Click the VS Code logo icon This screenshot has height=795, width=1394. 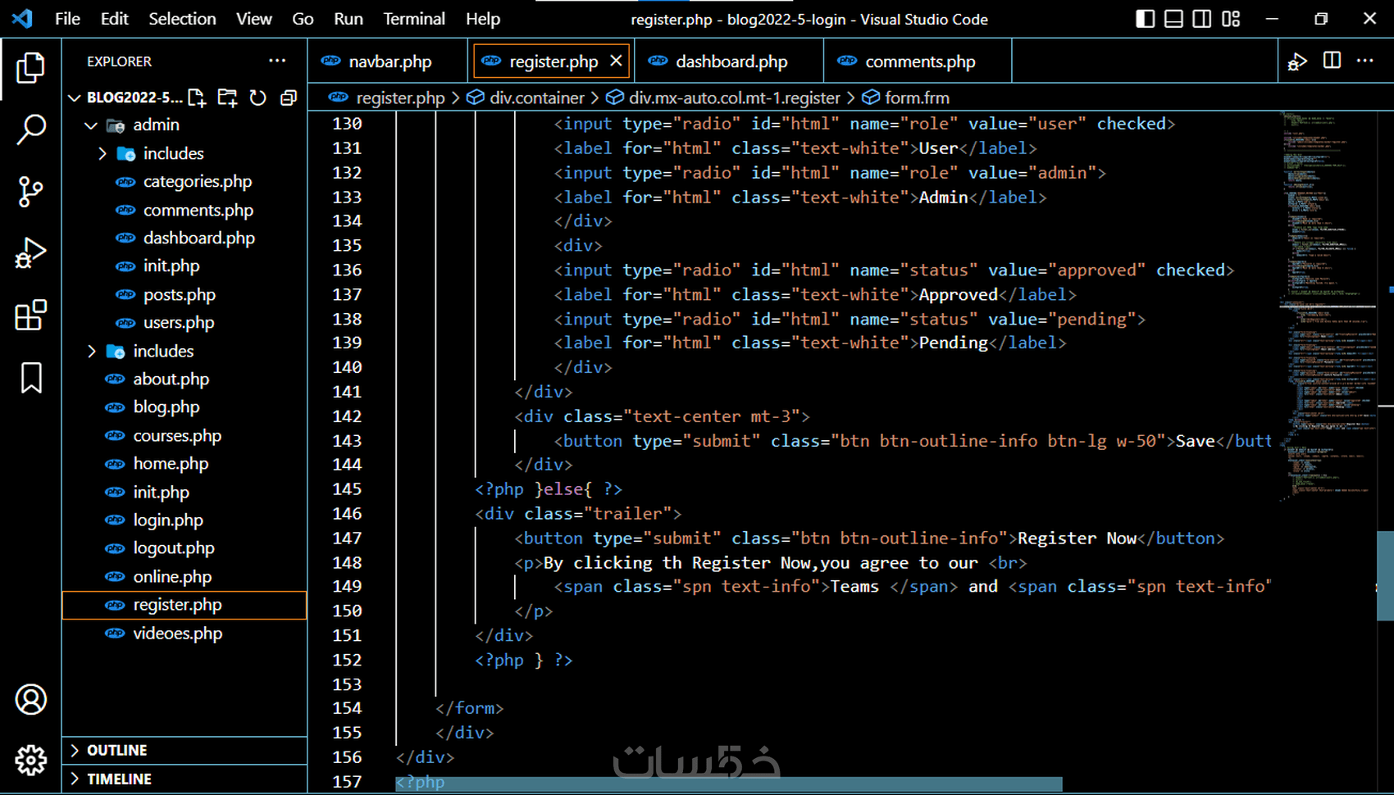click(22, 18)
